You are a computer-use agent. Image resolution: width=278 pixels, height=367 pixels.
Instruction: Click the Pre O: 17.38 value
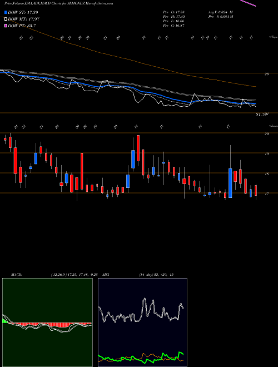(173, 12)
